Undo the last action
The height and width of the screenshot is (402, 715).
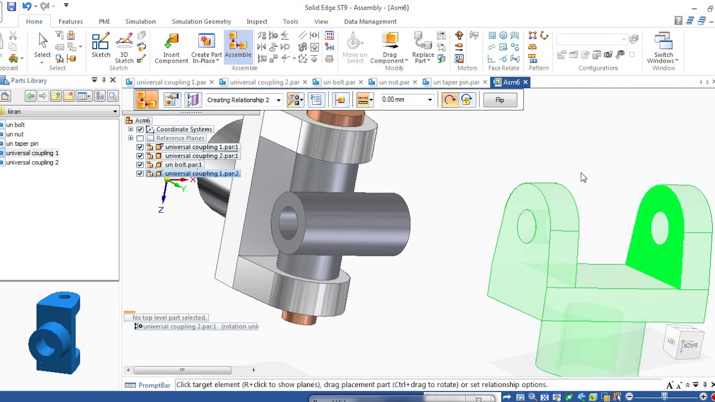pos(26,7)
